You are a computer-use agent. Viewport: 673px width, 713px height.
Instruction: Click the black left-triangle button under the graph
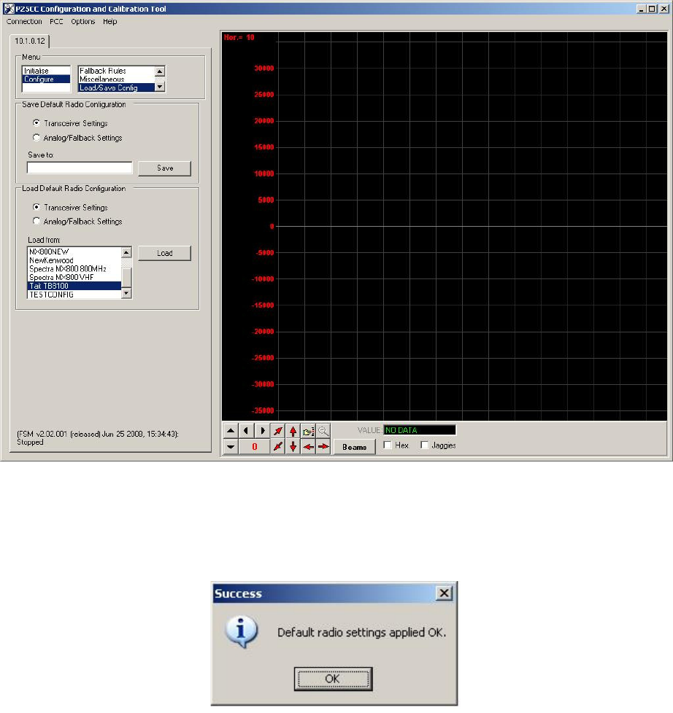(x=246, y=431)
